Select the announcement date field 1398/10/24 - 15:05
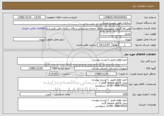164x116 pixels. 29,17
